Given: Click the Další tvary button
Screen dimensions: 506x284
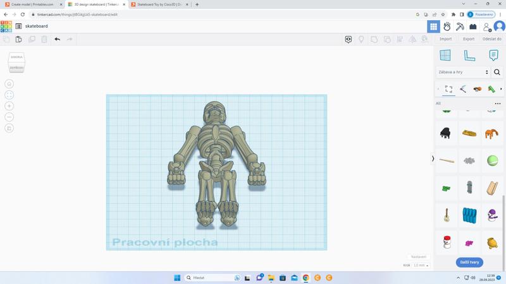Looking at the screenshot, I should coord(469,262).
